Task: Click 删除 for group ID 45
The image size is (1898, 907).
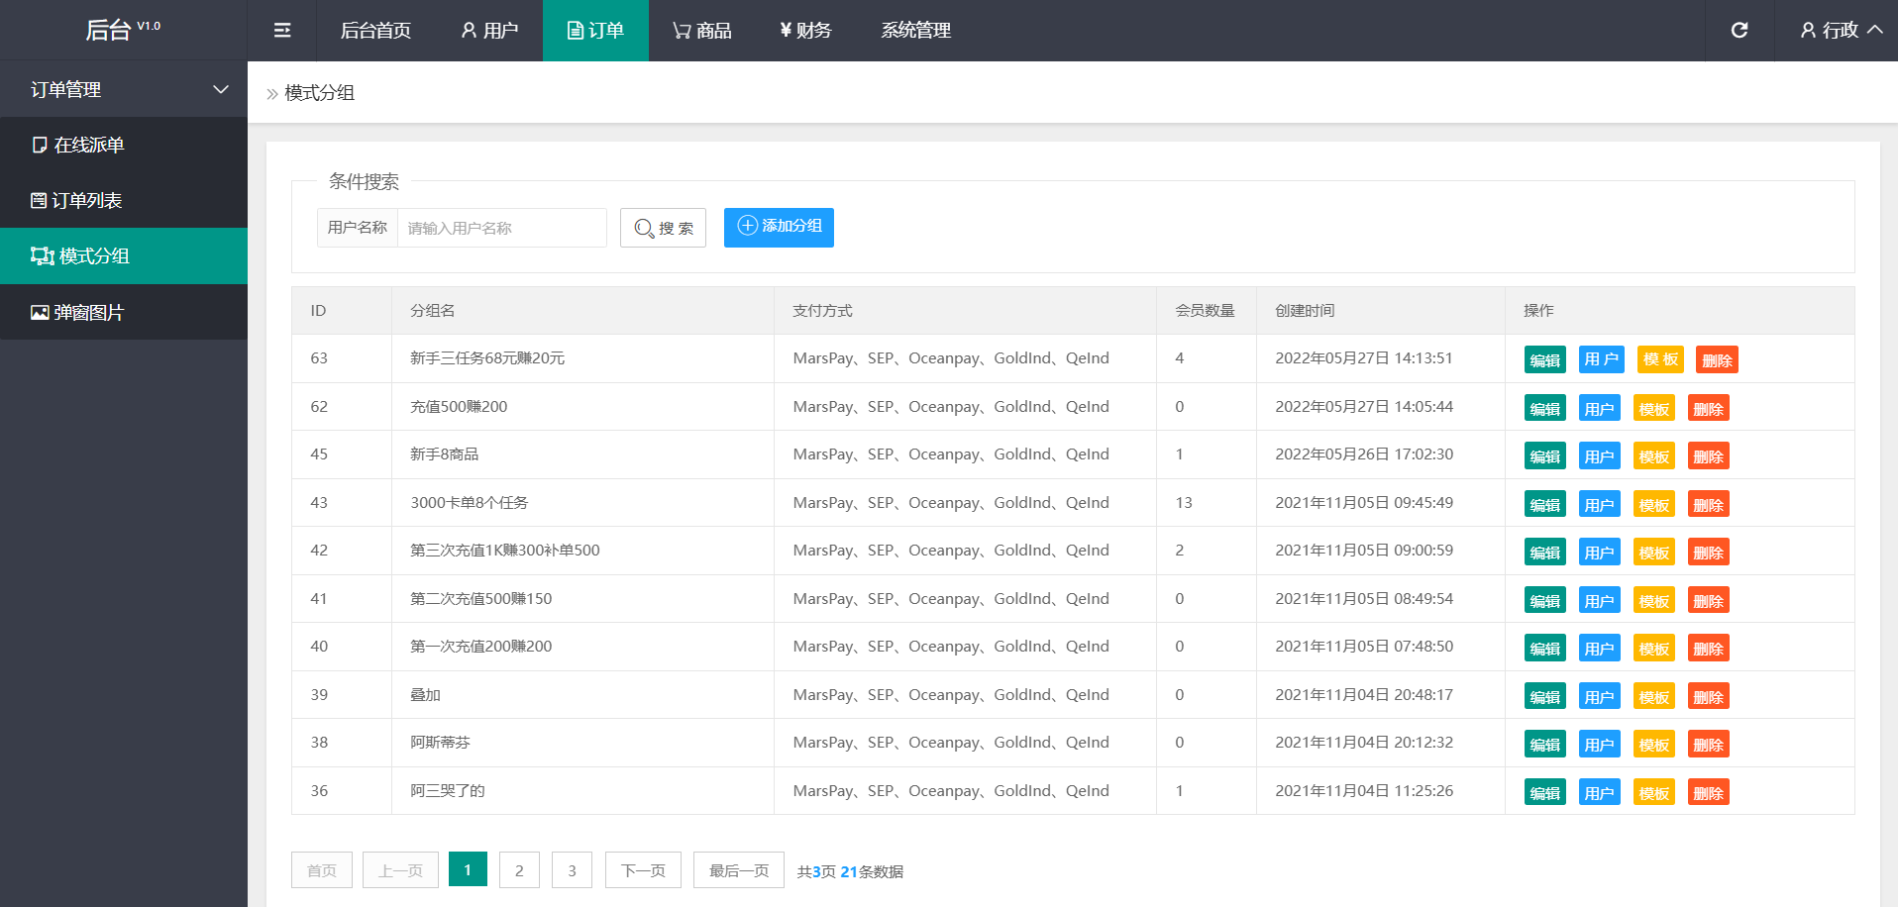Action: [1708, 456]
